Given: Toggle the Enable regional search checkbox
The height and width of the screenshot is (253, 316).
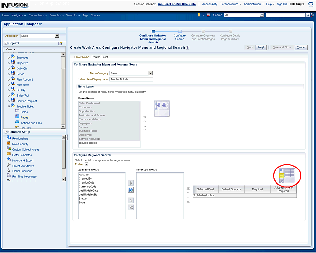Looking at the screenshot, I should pos(86,164).
